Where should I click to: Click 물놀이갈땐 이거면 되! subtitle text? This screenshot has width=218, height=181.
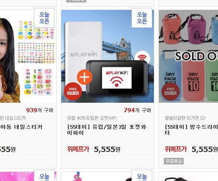(185, 118)
